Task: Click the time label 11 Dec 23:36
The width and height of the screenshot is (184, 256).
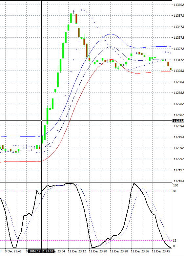Action: coord(140,251)
